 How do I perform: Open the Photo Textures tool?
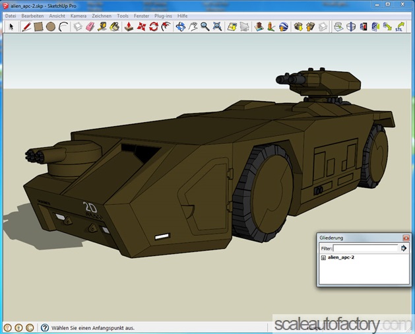click(271, 27)
